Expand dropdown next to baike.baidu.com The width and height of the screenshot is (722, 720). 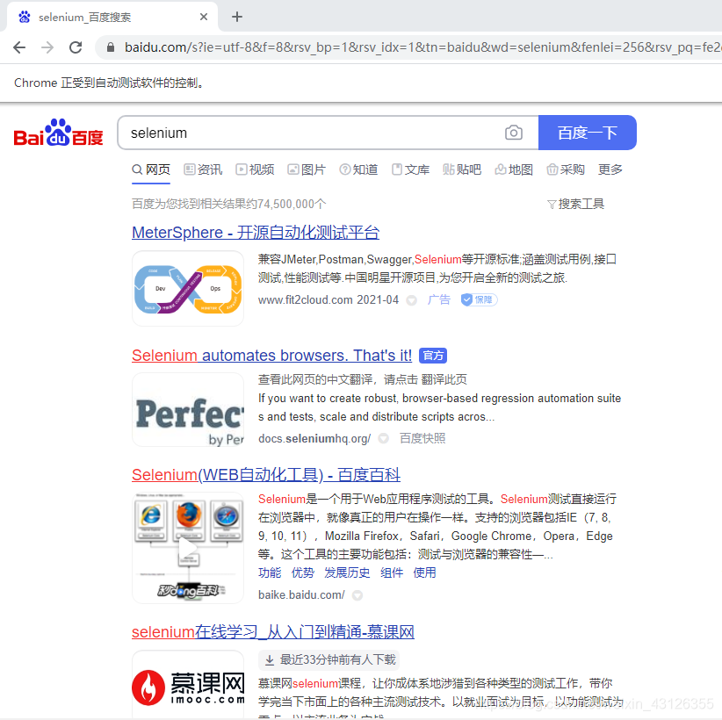point(357,595)
